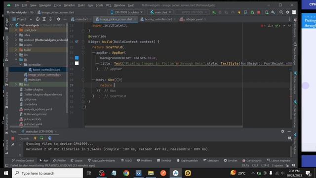The image size is (316, 178).
Task: Hide the Run panel with the minus icon
Action: 289,132
